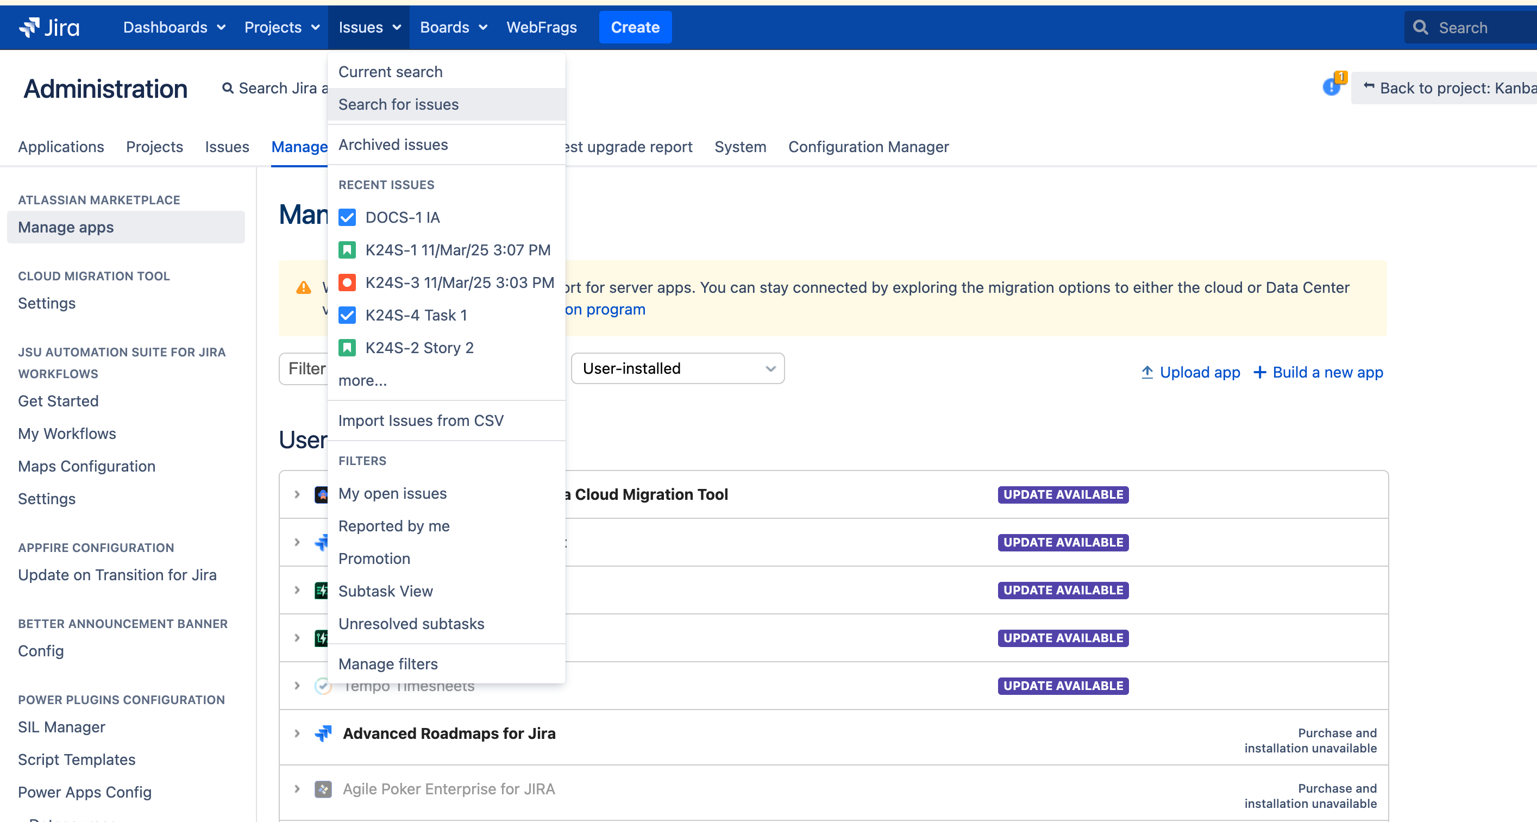Viewport: 1537px width, 822px height.
Task: Open the User-installed filter dropdown
Action: pyautogui.click(x=678, y=369)
